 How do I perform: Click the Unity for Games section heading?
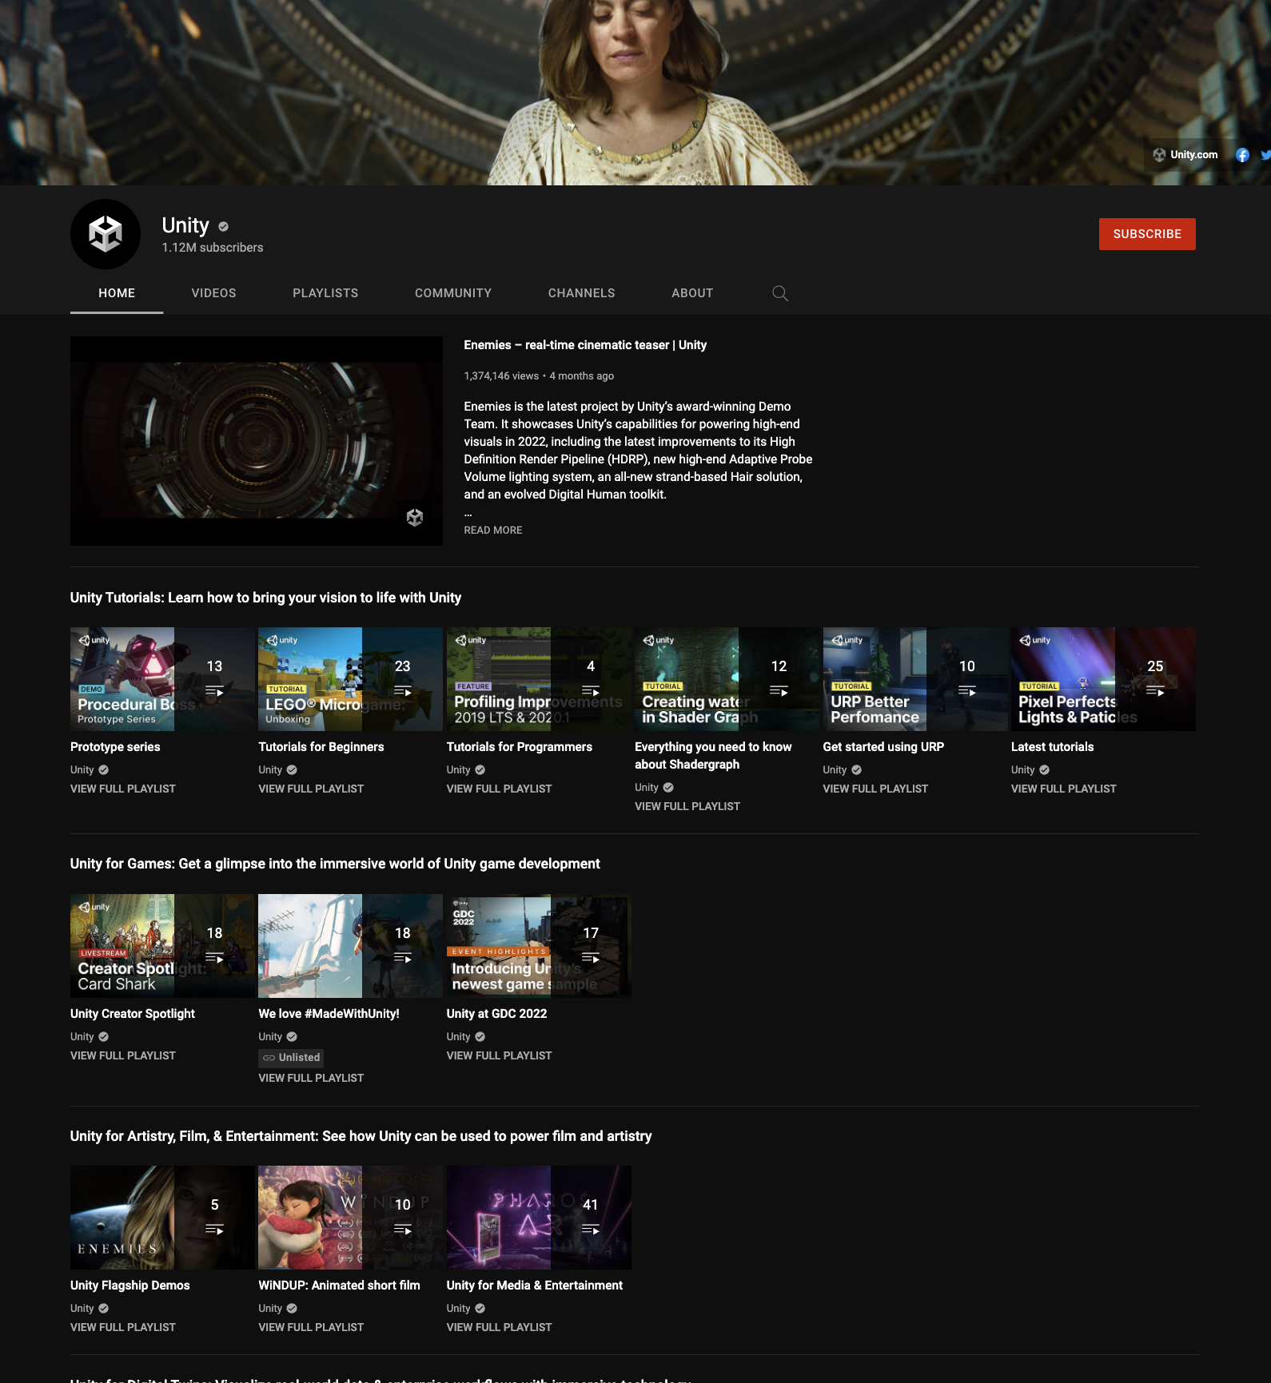tap(335, 864)
